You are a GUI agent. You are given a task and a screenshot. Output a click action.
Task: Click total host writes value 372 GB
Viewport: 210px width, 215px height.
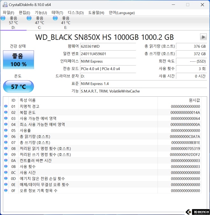coord(191,54)
